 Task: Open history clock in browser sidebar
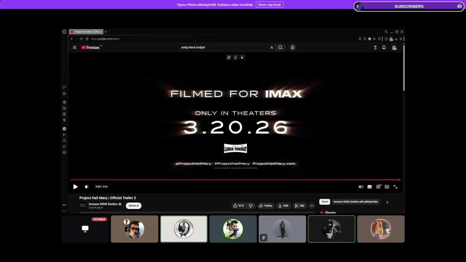pos(64,140)
